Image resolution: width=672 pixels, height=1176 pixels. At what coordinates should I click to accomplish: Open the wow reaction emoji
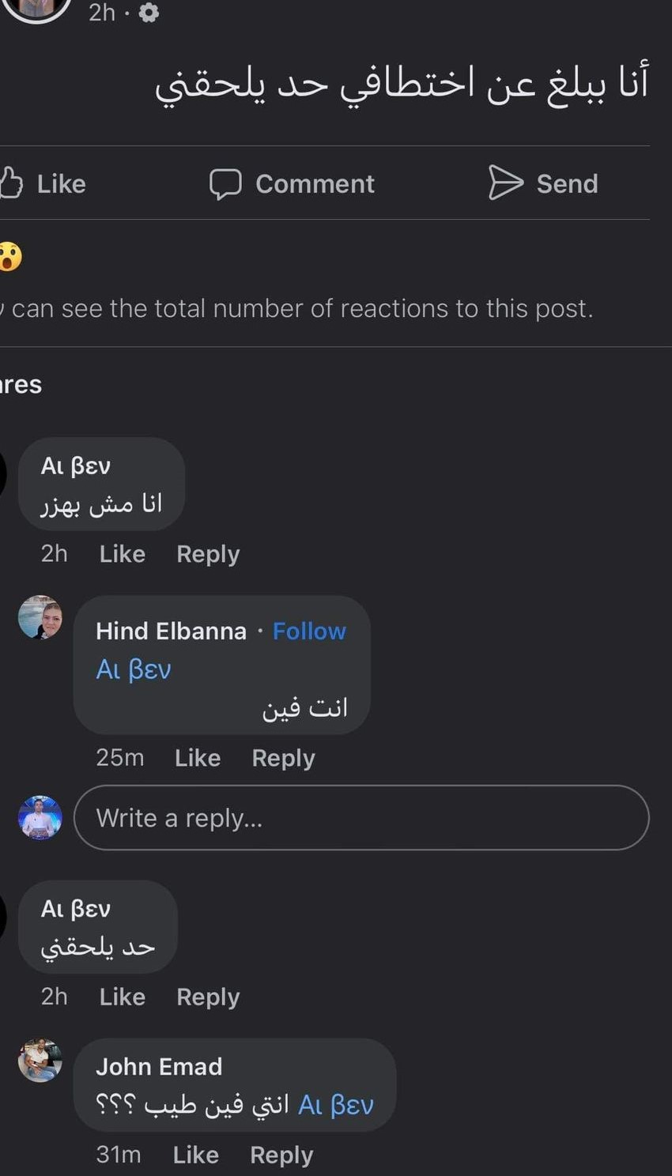pyautogui.click(x=10, y=256)
